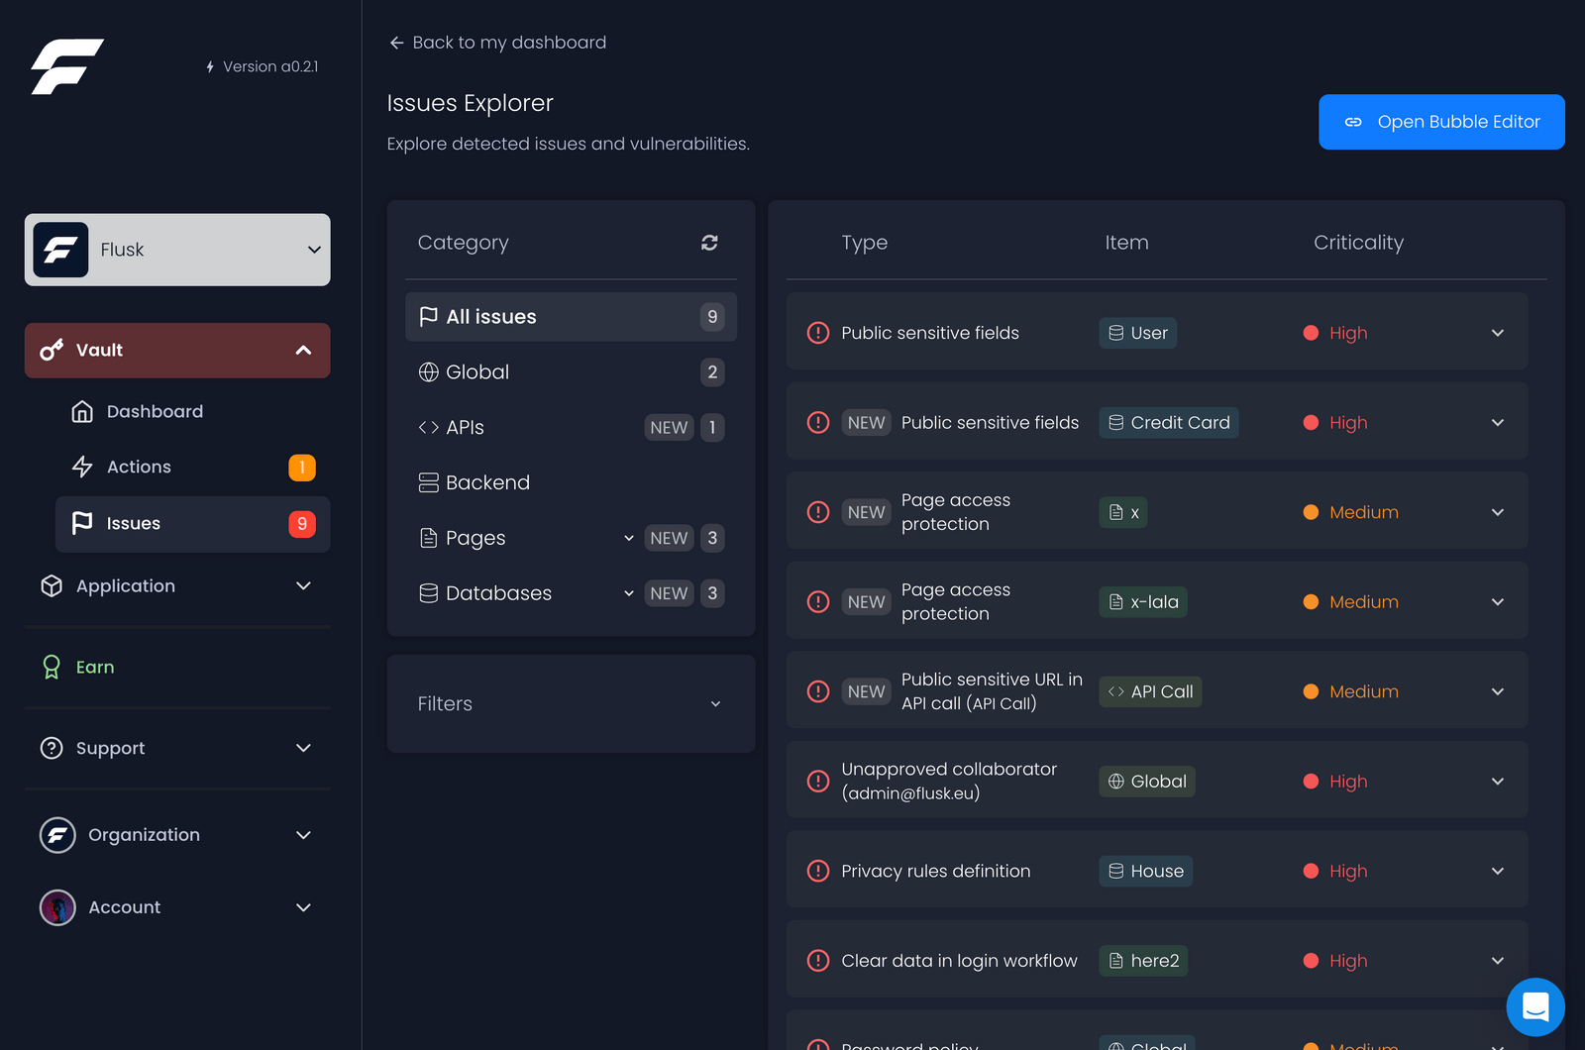Expand the Pages category chevron

[629, 538]
